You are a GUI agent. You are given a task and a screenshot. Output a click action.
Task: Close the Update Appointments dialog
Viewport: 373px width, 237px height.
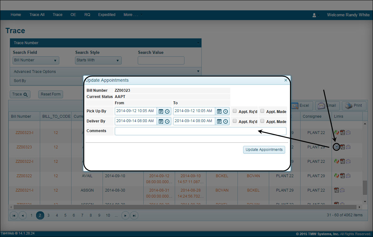click(x=286, y=80)
